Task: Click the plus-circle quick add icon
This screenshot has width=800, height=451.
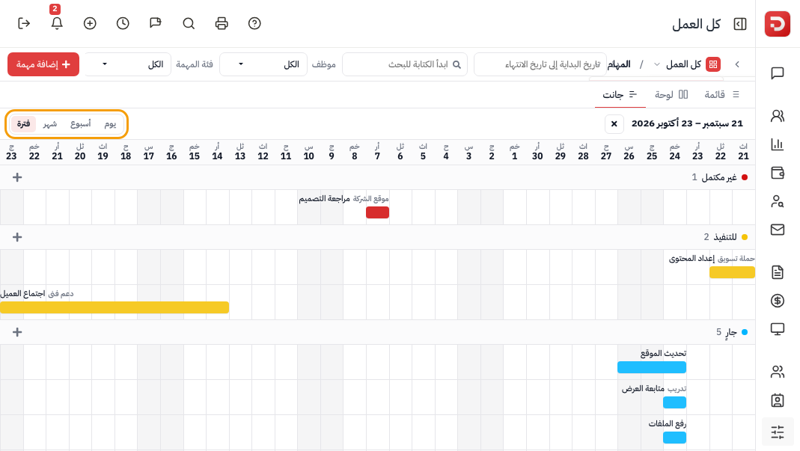Action: [90, 23]
